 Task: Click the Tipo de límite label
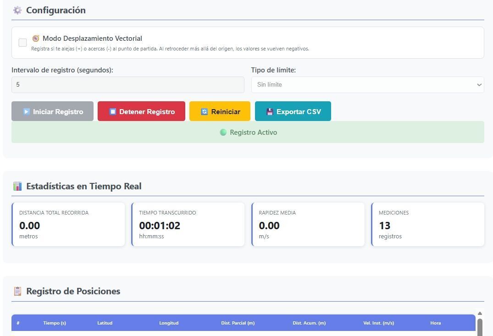click(x=273, y=70)
